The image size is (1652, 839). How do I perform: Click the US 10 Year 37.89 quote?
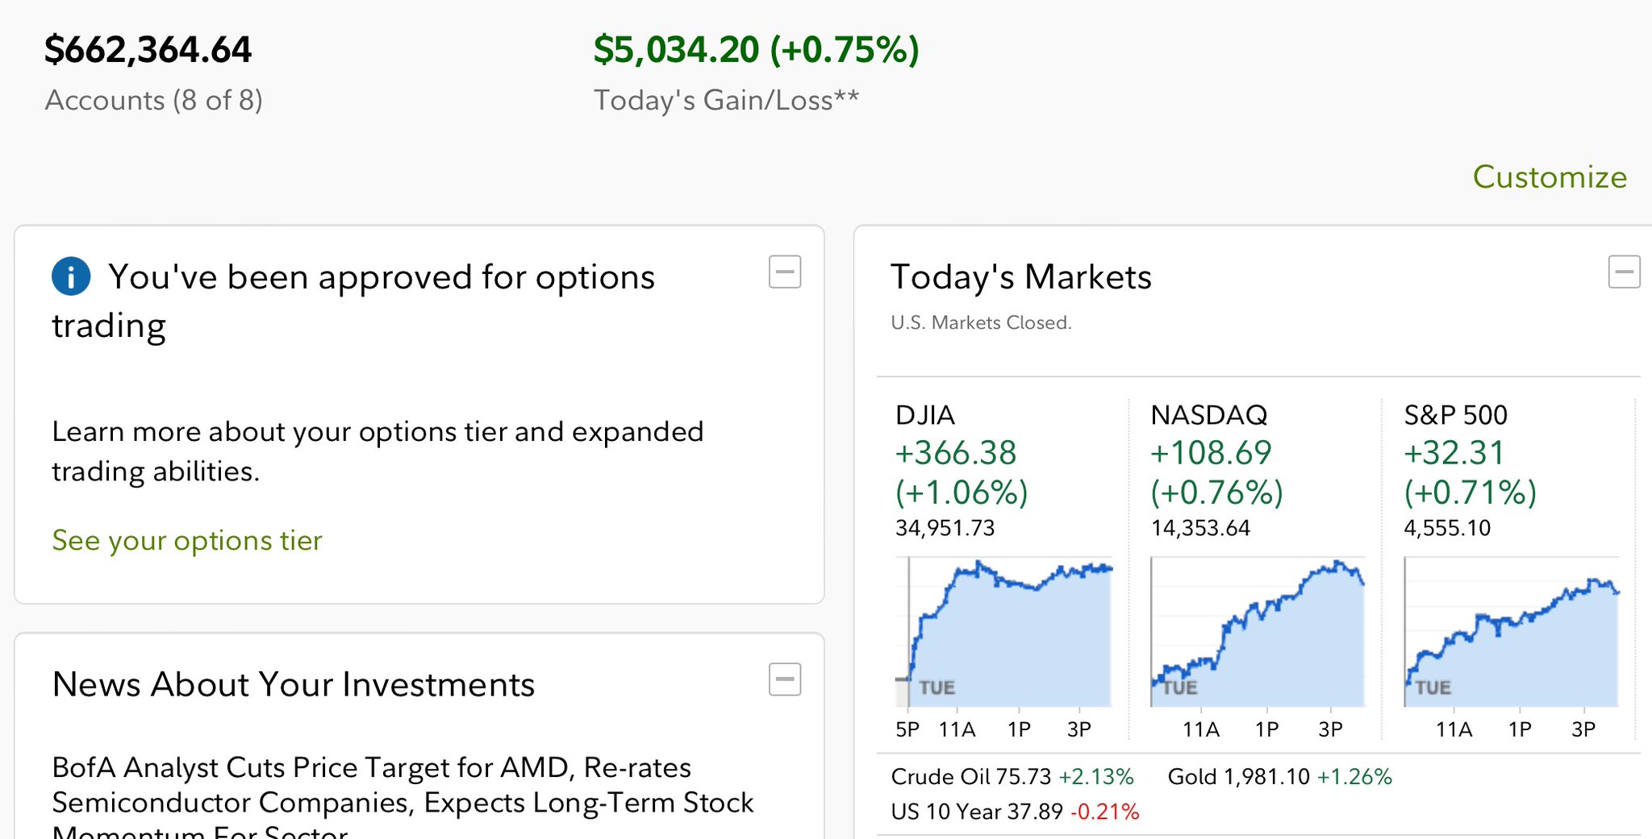pos(1015,811)
